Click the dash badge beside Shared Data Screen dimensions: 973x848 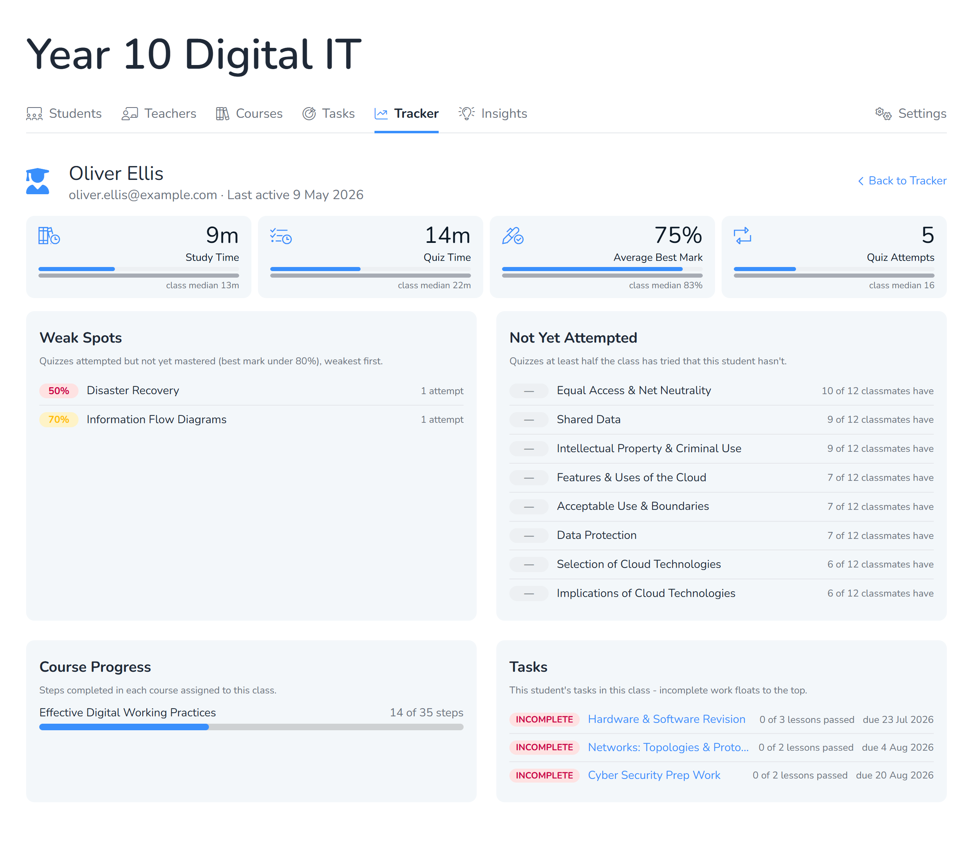(529, 420)
